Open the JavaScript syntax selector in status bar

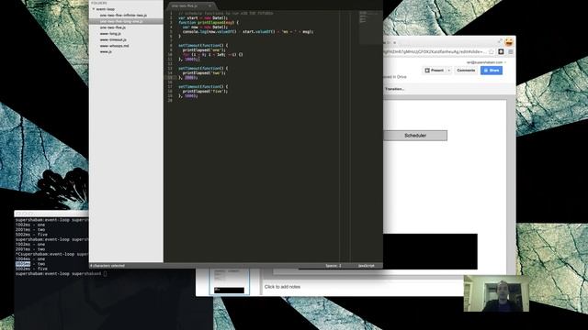[367, 266]
